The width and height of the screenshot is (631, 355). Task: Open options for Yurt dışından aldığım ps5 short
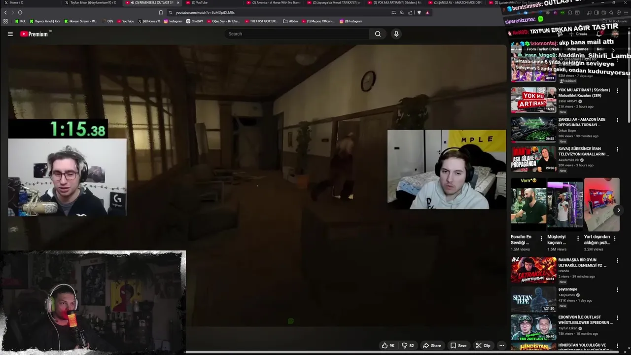(615, 239)
